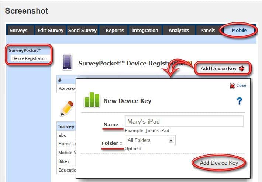Screen dimensions: 262x182
Task: Click the 'Folder' field label
Action: click(x=110, y=143)
